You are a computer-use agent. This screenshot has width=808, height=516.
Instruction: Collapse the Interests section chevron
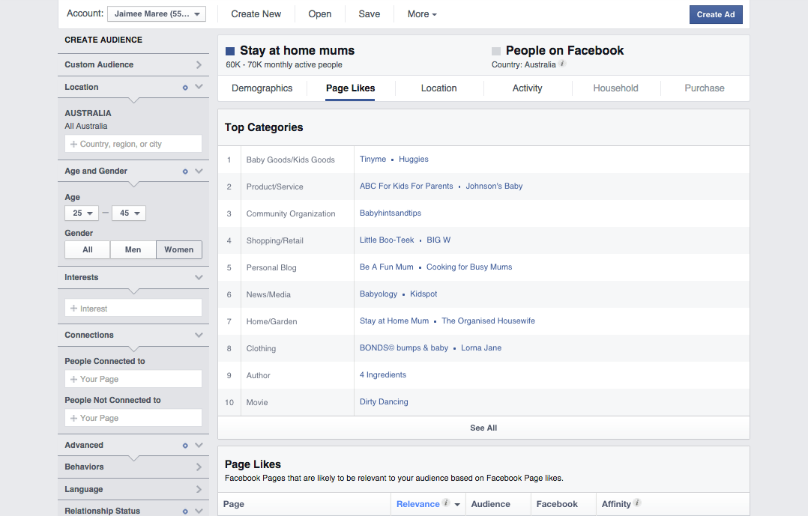[x=199, y=278]
